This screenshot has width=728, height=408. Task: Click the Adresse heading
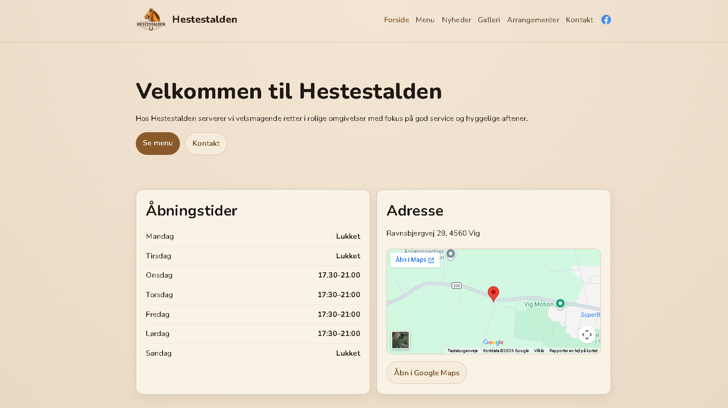coord(415,211)
